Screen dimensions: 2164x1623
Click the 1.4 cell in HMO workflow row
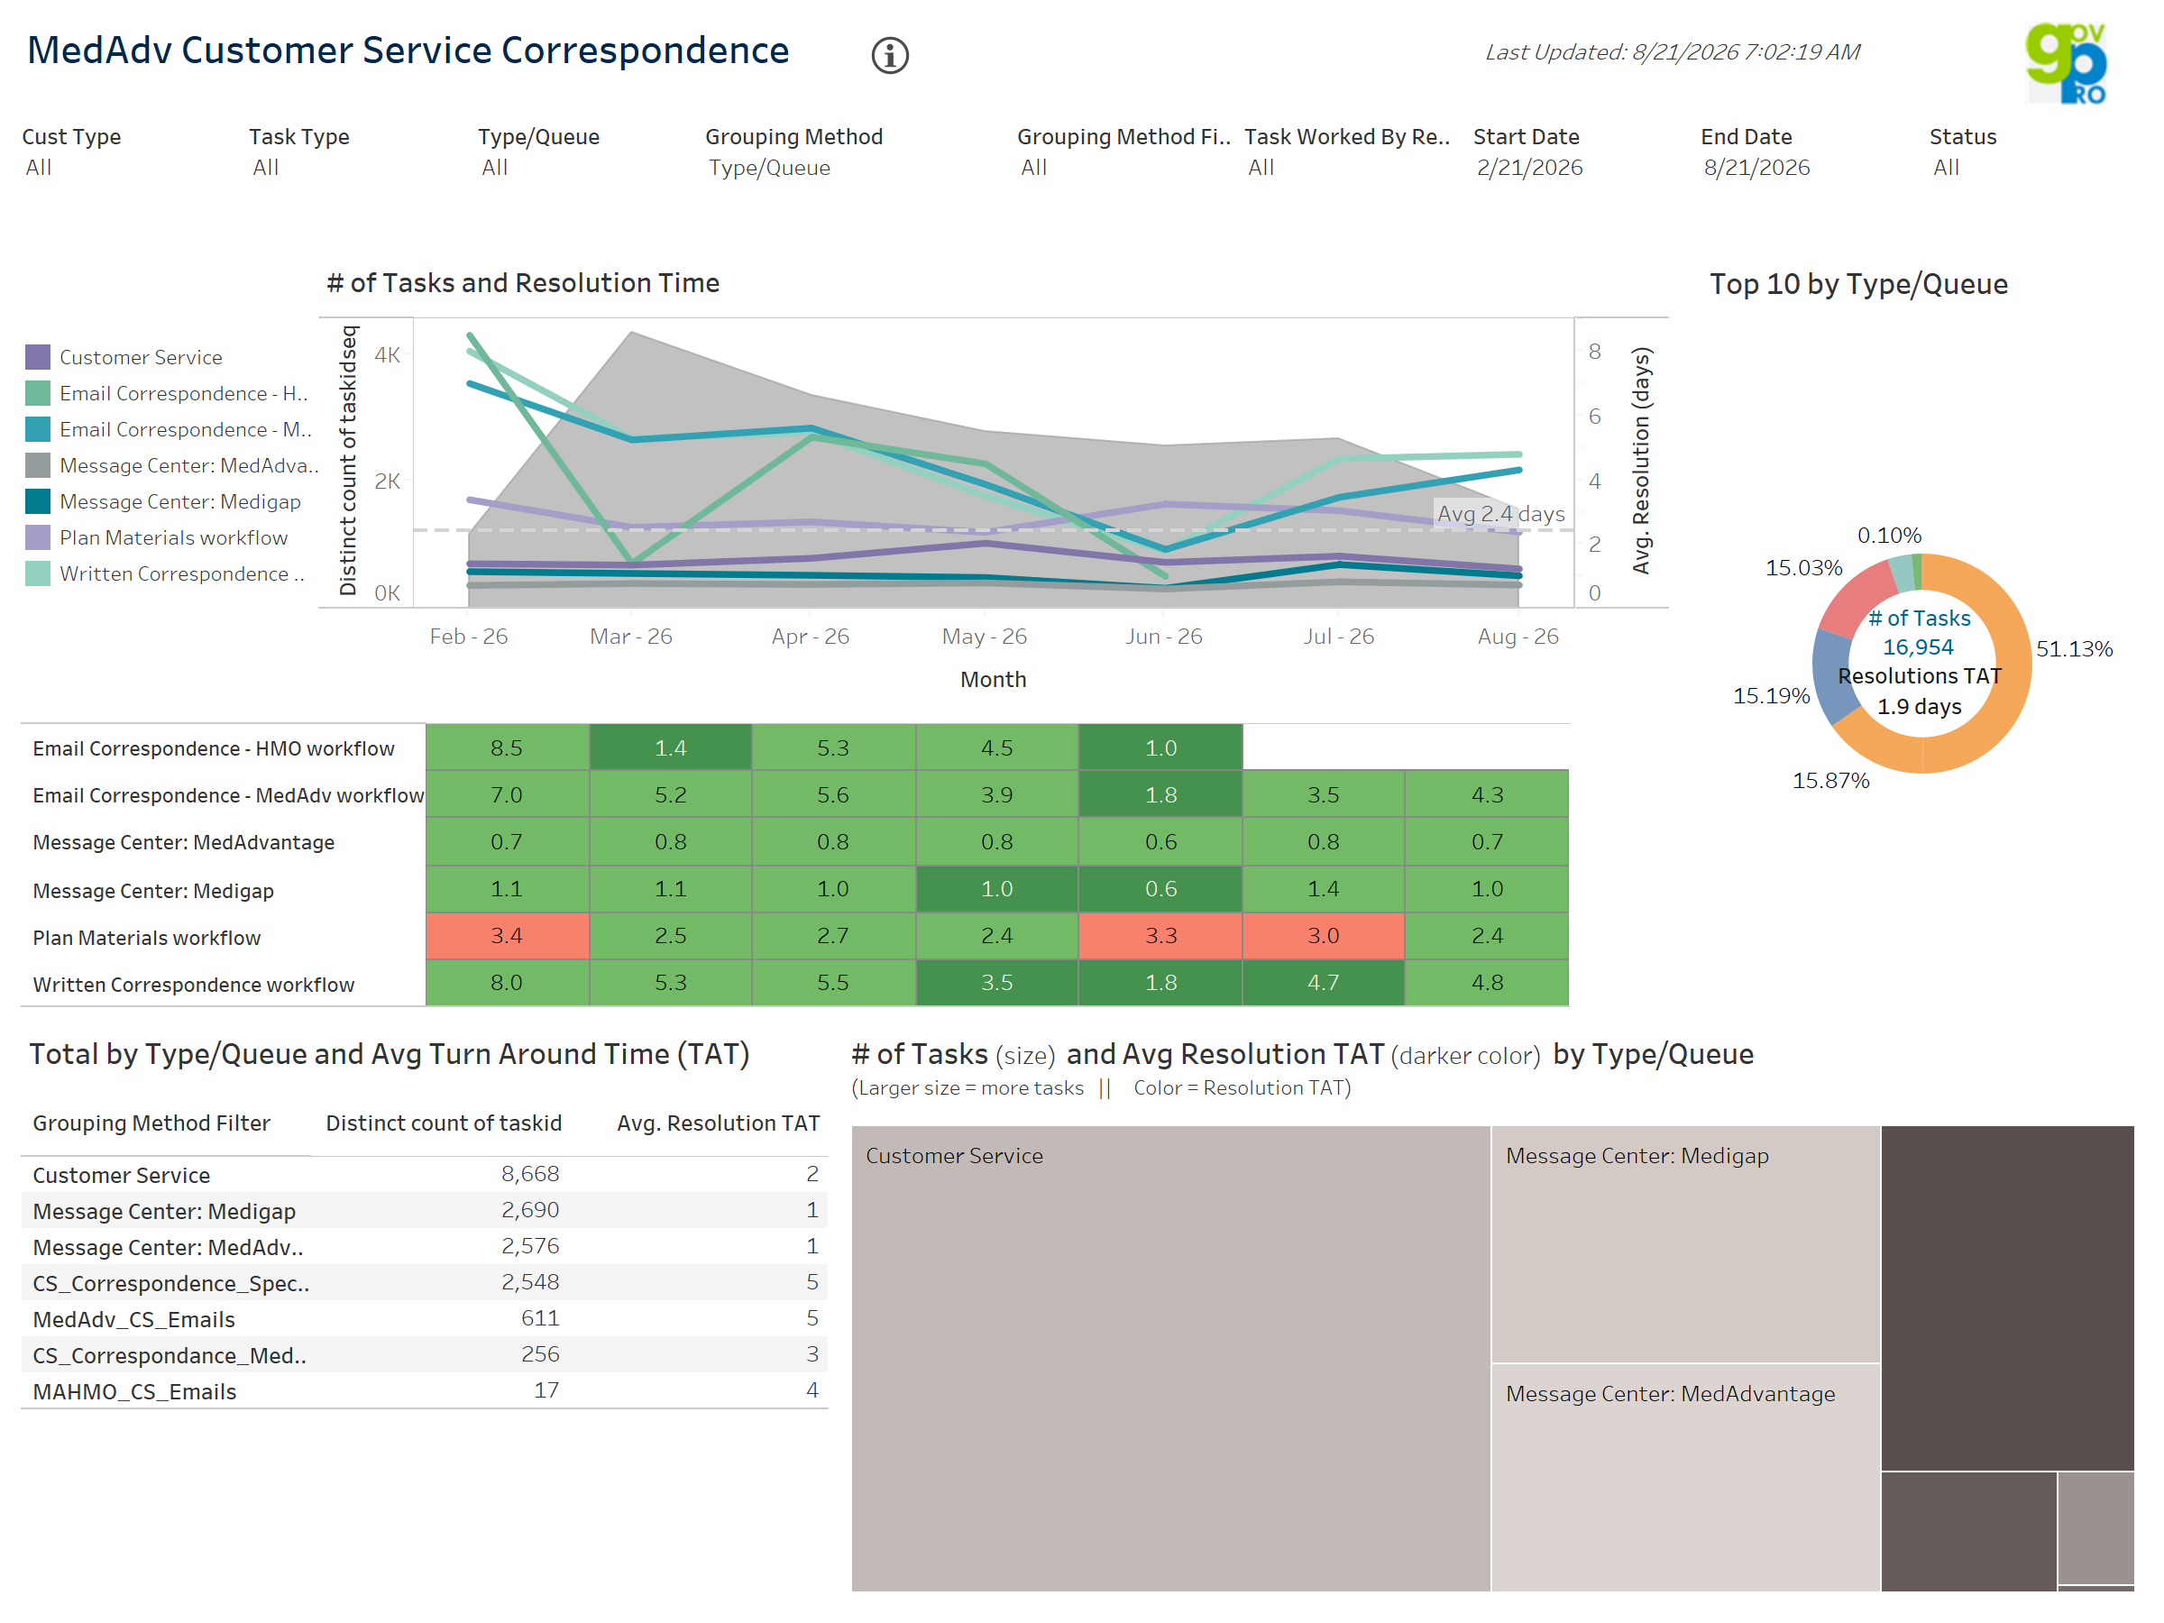tap(670, 747)
